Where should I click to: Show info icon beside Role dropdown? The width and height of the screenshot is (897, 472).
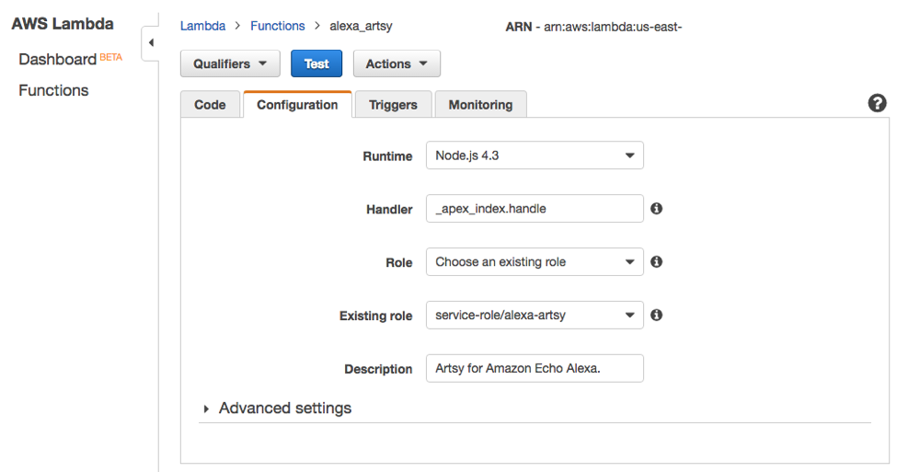[x=657, y=262]
